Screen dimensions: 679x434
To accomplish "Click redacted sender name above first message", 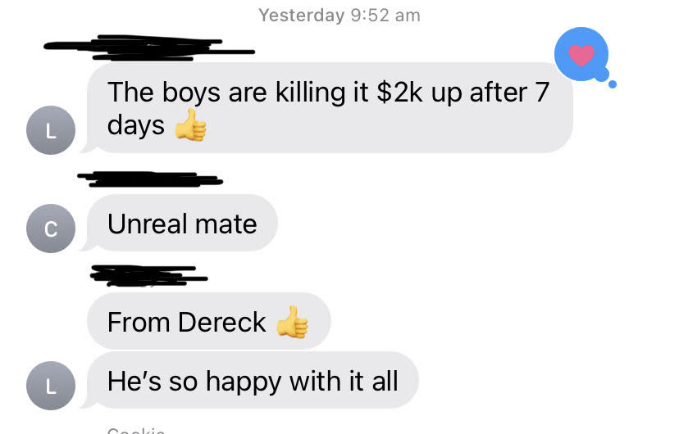I will coord(149,47).
